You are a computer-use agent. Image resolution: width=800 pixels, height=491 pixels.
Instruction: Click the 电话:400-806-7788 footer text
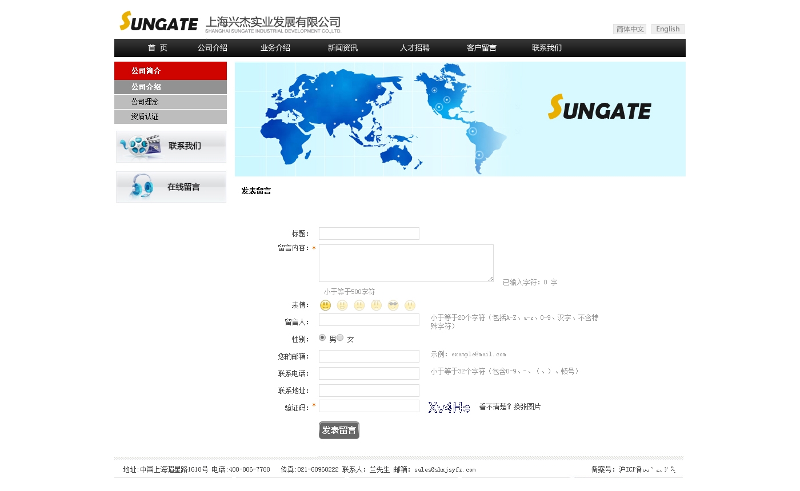[241, 470]
